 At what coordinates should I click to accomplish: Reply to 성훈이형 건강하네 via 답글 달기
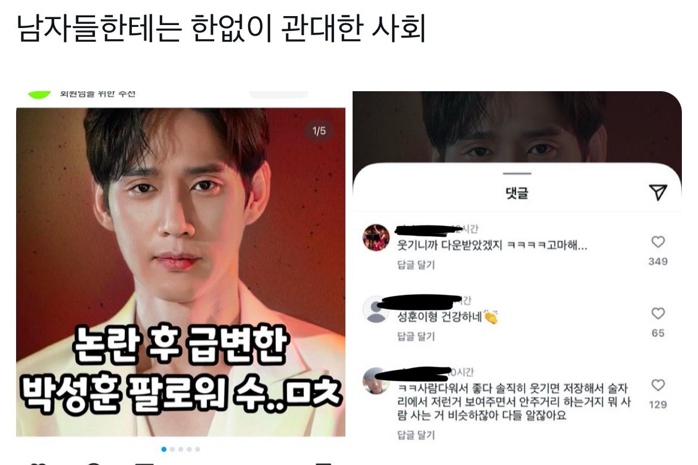pos(416,336)
